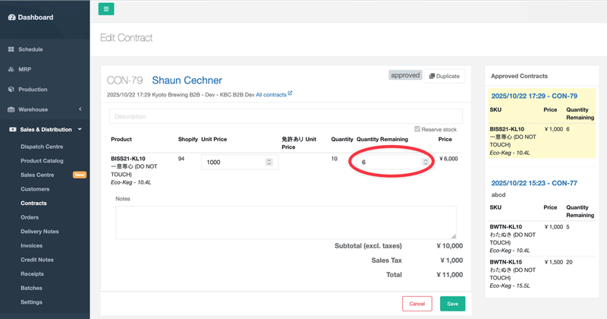Image resolution: width=607 pixels, height=319 pixels.
Task: Open Dispatch Centre from sidebar
Action: [42, 147]
